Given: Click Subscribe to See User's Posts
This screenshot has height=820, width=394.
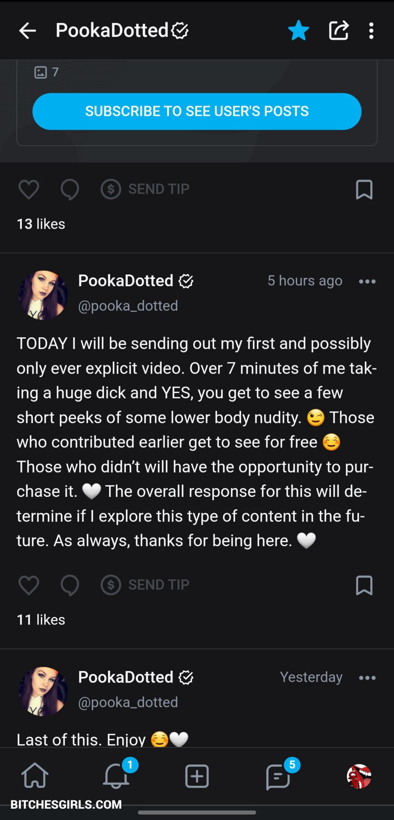Looking at the screenshot, I should tap(197, 111).
